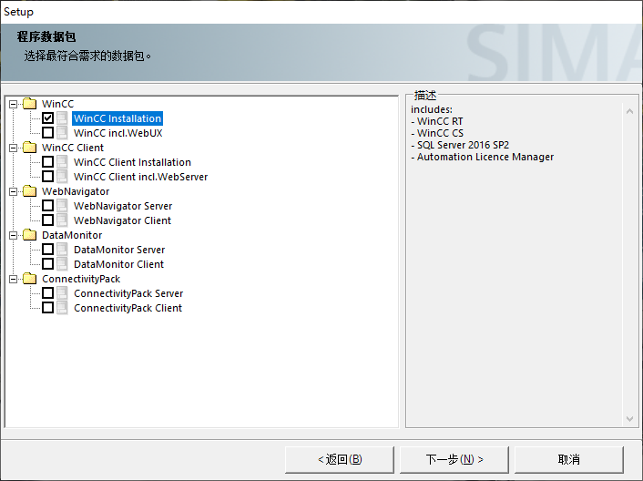Select the WinCC Client Installation label
Image resolution: width=643 pixels, height=481 pixels.
click(132, 162)
